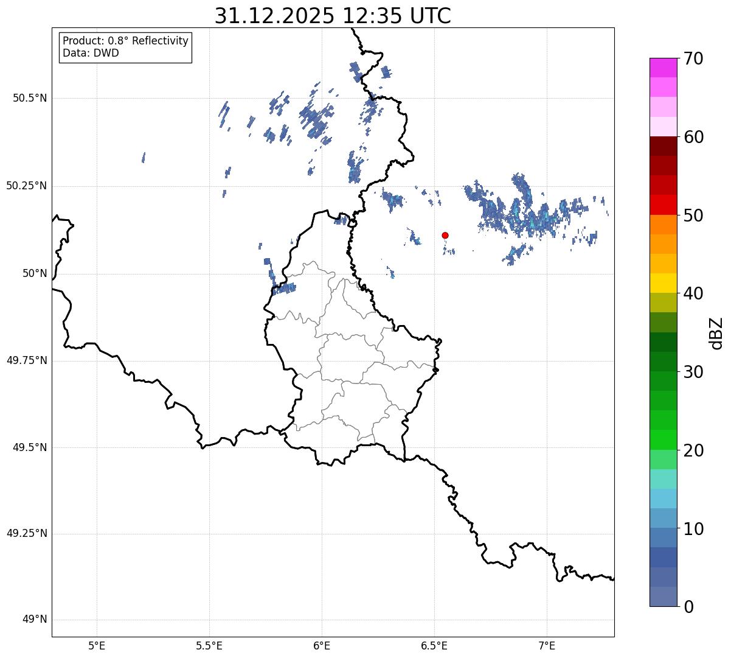Click the title "31.12.2025 12:35 UTC"
This screenshot has width=731, height=658.
pyautogui.click(x=333, y=16)
